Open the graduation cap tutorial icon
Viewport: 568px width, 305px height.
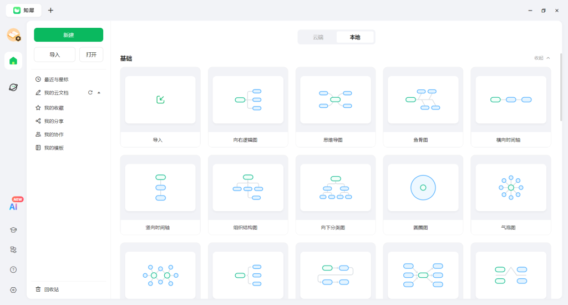pyautogui.click(x=13, y=230)
